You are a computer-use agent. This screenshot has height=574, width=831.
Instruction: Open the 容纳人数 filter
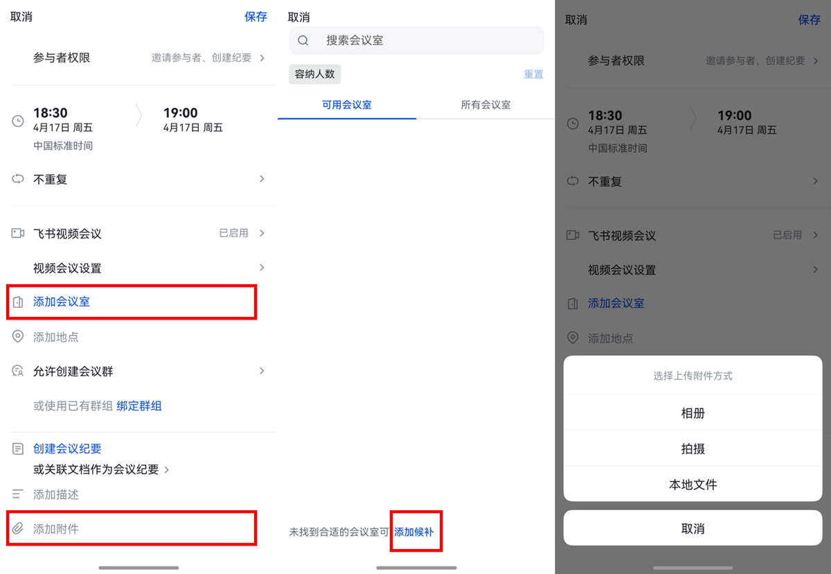point(314,73)
